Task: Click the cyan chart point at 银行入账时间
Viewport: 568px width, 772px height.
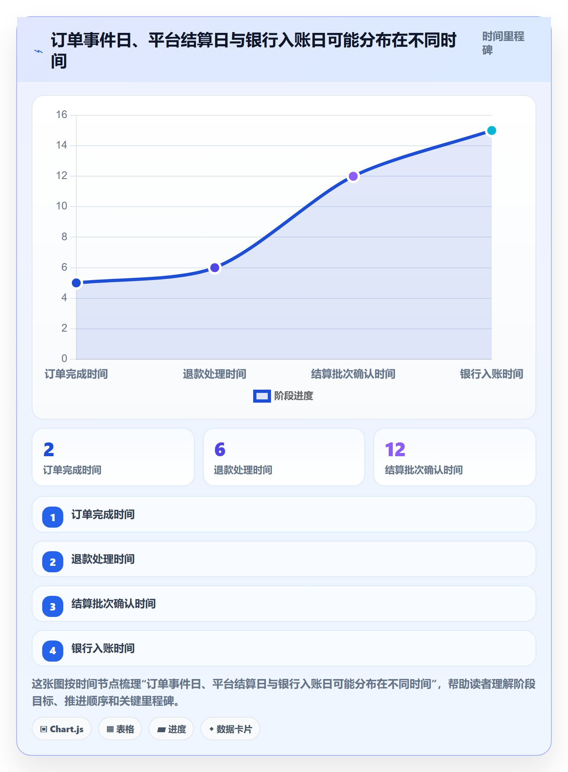Action: pyautogui.click(x=492, y=130)
